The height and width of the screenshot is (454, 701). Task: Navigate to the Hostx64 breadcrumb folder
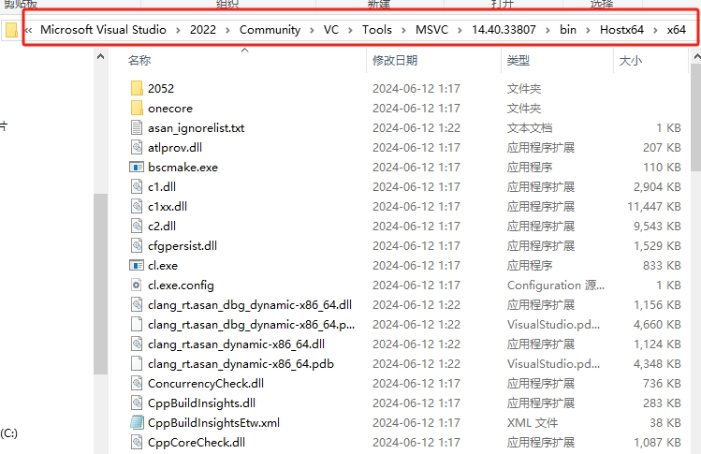[621, 30]
